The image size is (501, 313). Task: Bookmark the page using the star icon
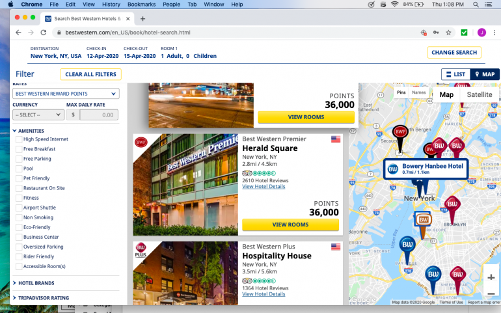click(448, 33)
